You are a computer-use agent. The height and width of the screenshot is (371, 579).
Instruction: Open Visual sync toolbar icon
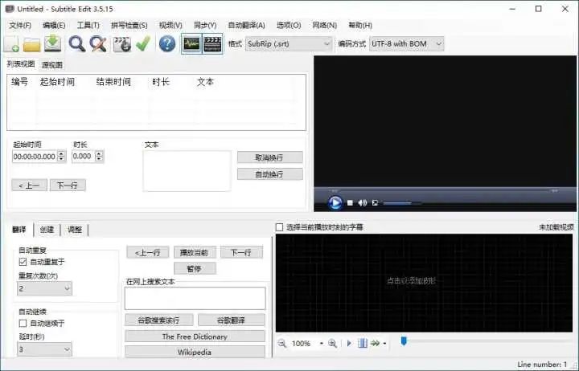121,43
